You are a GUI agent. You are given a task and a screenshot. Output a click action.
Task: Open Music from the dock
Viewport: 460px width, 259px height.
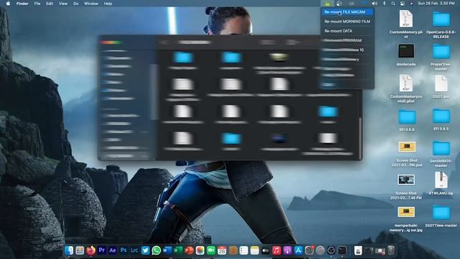coord(276,250)
